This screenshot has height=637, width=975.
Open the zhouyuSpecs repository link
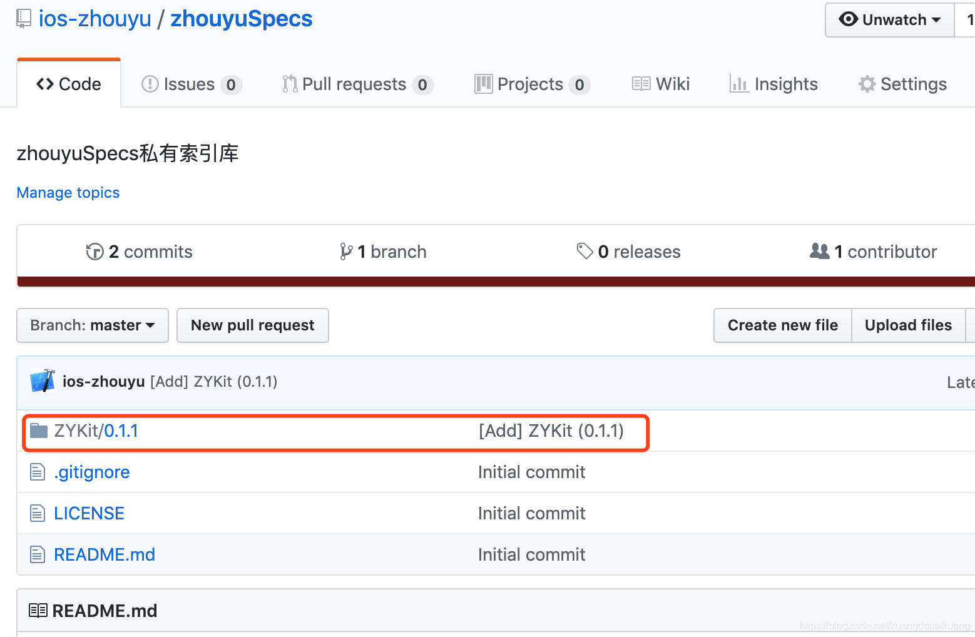(x=242, y=19)
